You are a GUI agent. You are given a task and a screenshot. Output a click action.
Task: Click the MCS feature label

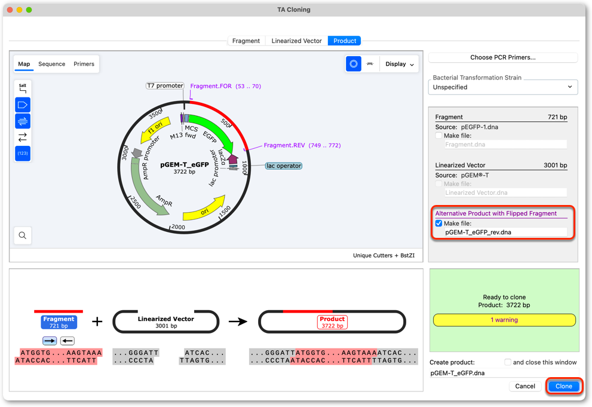coord(191,128)
